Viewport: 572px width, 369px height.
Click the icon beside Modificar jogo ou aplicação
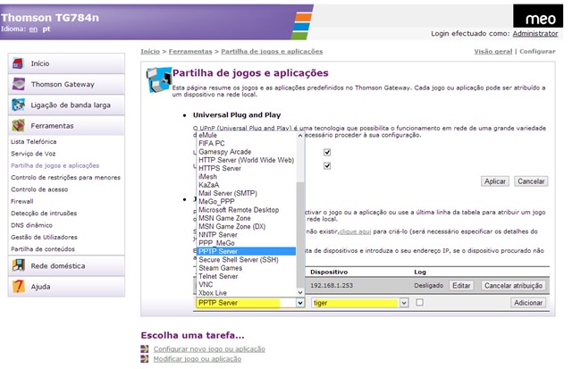point(145,359)
